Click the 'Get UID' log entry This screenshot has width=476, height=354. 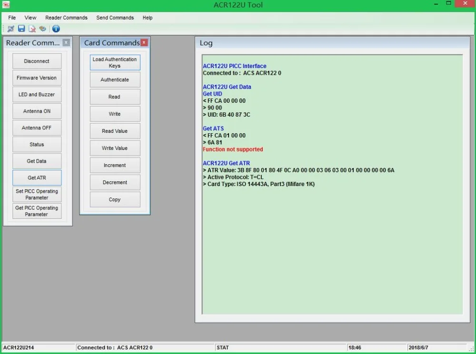pyautogui.click(x=212, y=94)
